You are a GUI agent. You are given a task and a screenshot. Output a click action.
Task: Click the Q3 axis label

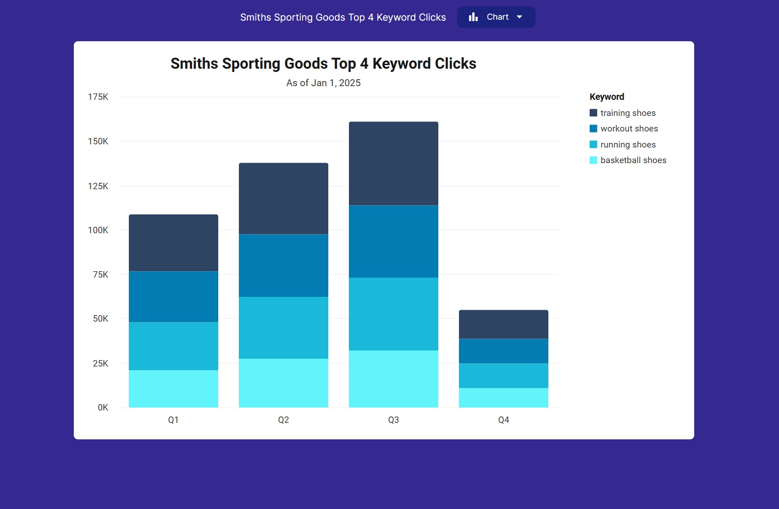(x=393, y=420)
